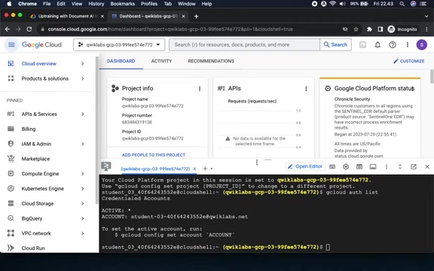Click the Cloud Shell terminal icon

point(105,166)
